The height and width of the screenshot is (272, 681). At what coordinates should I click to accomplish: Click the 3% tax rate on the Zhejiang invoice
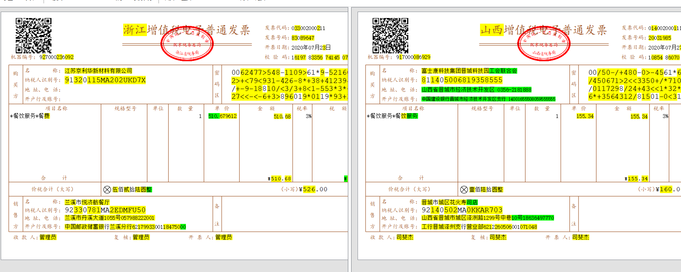pos(308,116)
